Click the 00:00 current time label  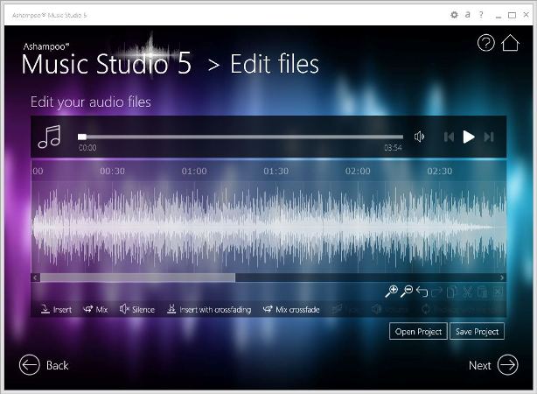pyautogui.click(x=87, y=148)
